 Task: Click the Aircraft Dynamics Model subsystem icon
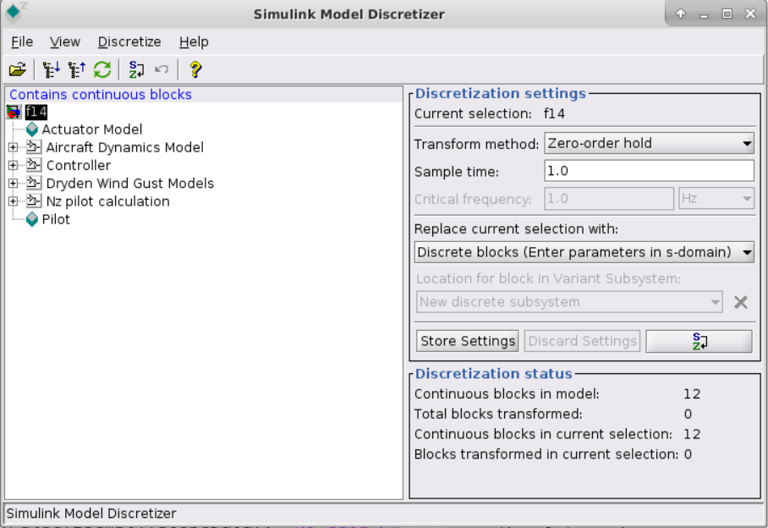(33, 147)
